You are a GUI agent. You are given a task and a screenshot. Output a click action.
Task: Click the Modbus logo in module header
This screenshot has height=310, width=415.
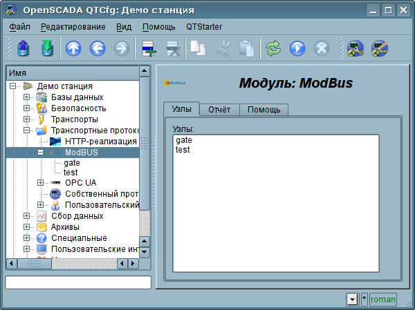coord(175,83)
